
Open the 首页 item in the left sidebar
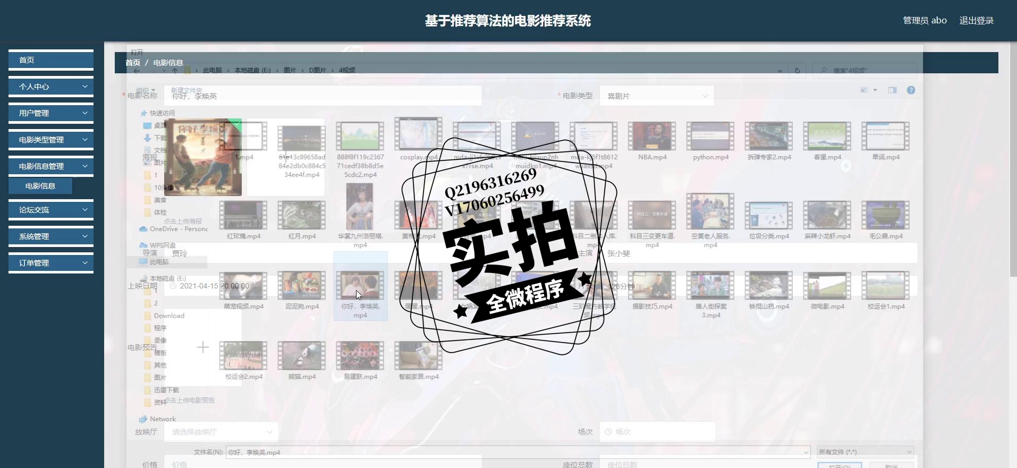coord(51,60)
